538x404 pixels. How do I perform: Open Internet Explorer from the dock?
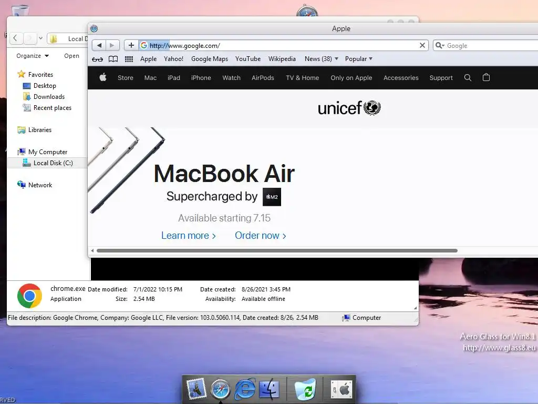pos(245,389)
